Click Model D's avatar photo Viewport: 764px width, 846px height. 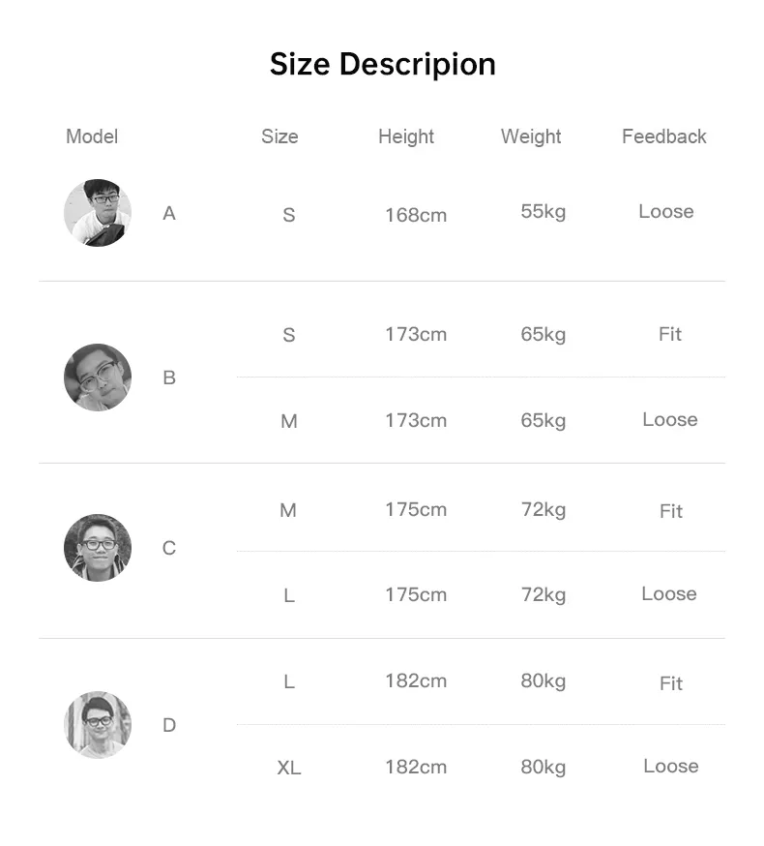98,725
